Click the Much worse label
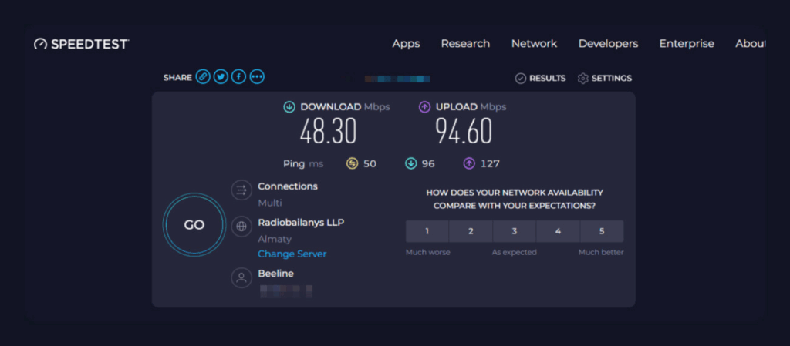Viewport: 790px width, 346px height. coord(427,253)
